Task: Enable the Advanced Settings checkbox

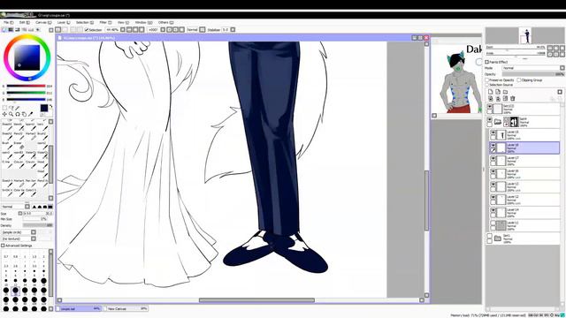Action: (x=3, y=246)
